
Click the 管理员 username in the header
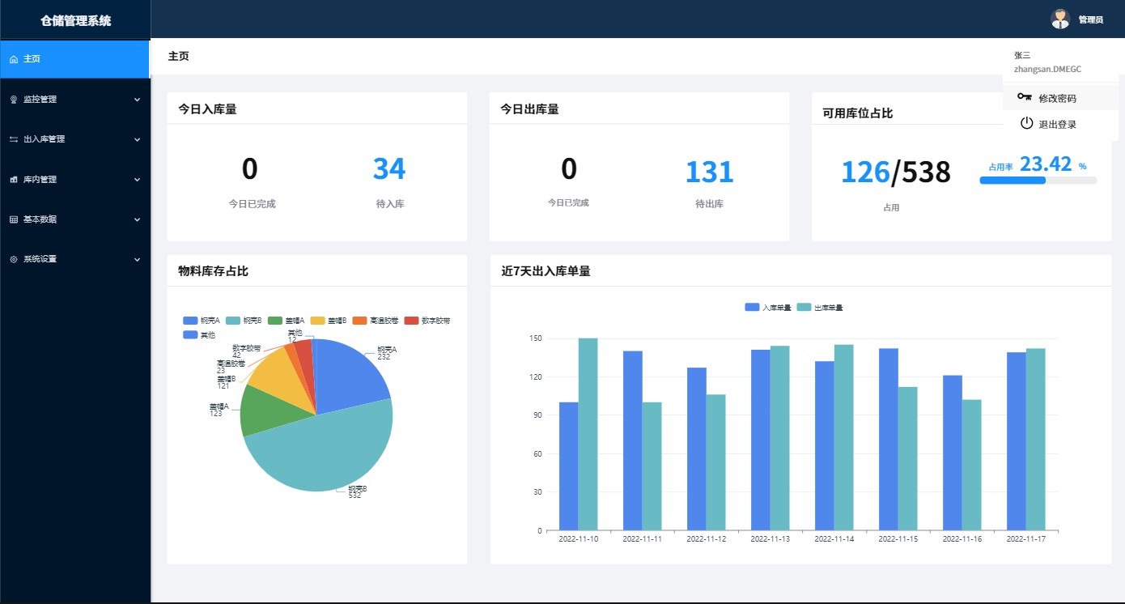coord(1090,19)
